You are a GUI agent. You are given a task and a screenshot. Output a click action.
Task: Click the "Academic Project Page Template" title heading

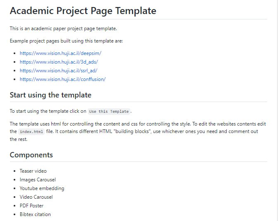click(83, 11)
